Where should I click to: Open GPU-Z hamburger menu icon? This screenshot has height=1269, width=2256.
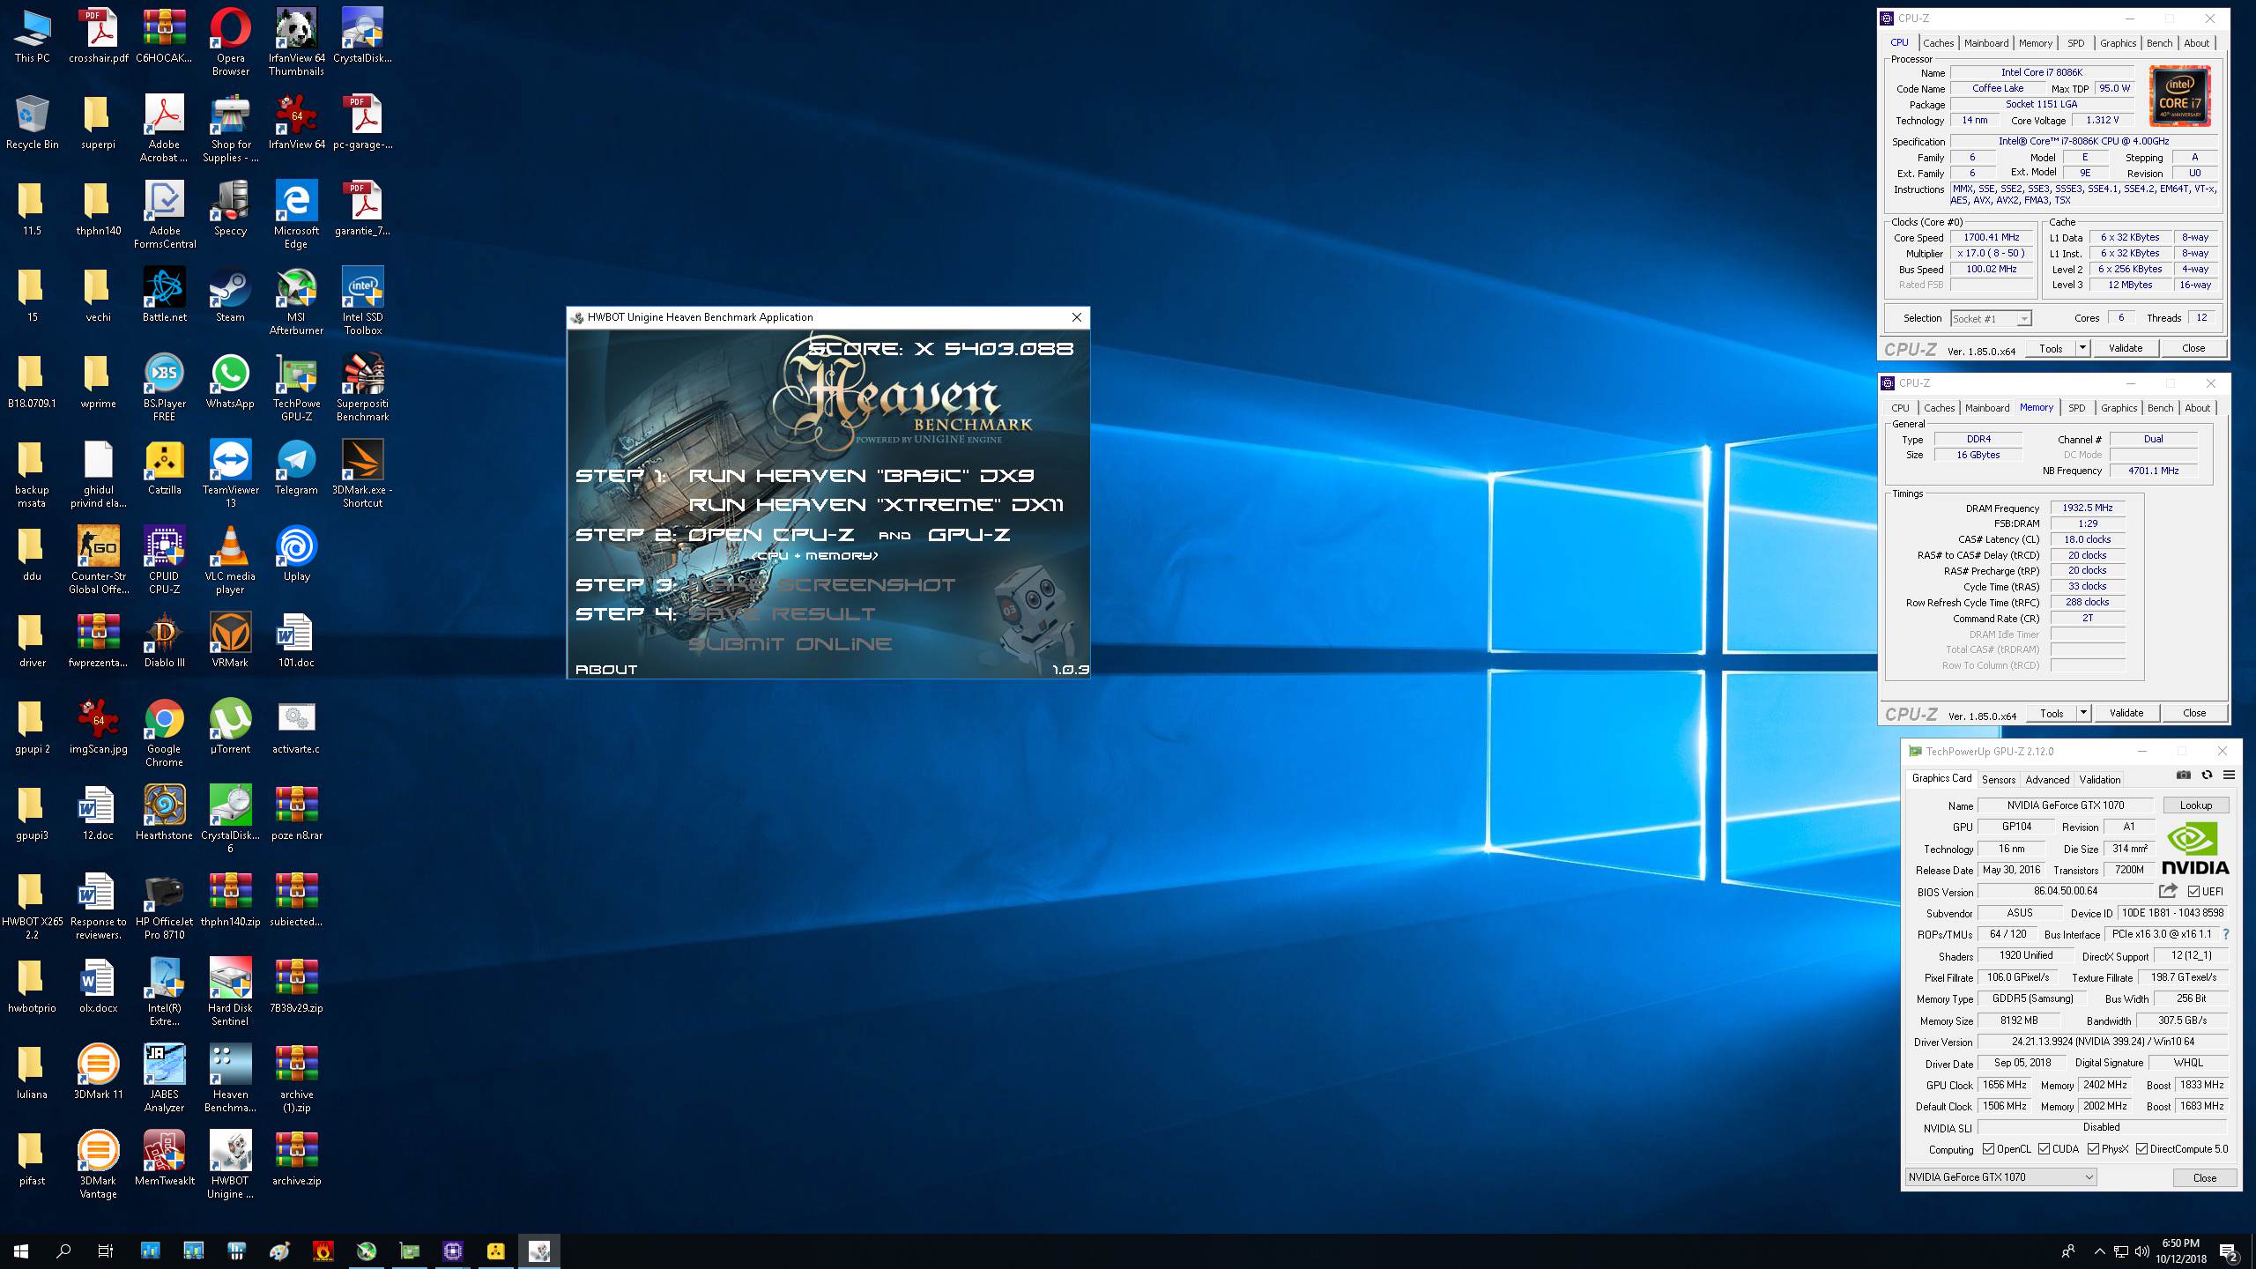coord(2229,775)
